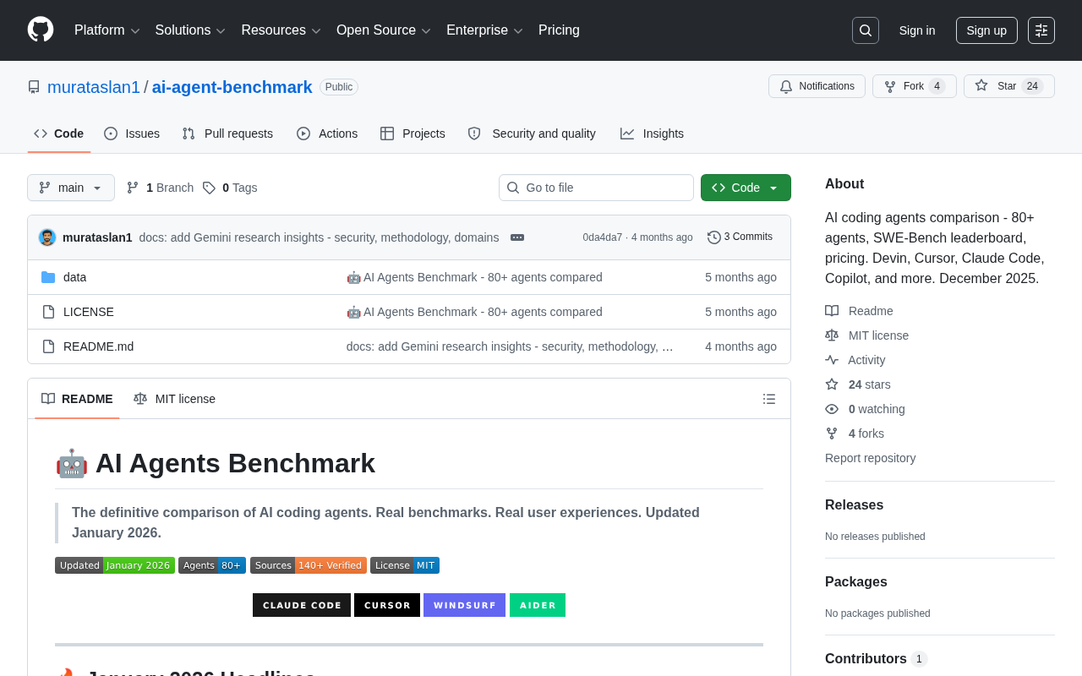Open the ai-agent-benchmark repository name link
The height and width of the screenshot is (676, 1082).
coord(232,87)
